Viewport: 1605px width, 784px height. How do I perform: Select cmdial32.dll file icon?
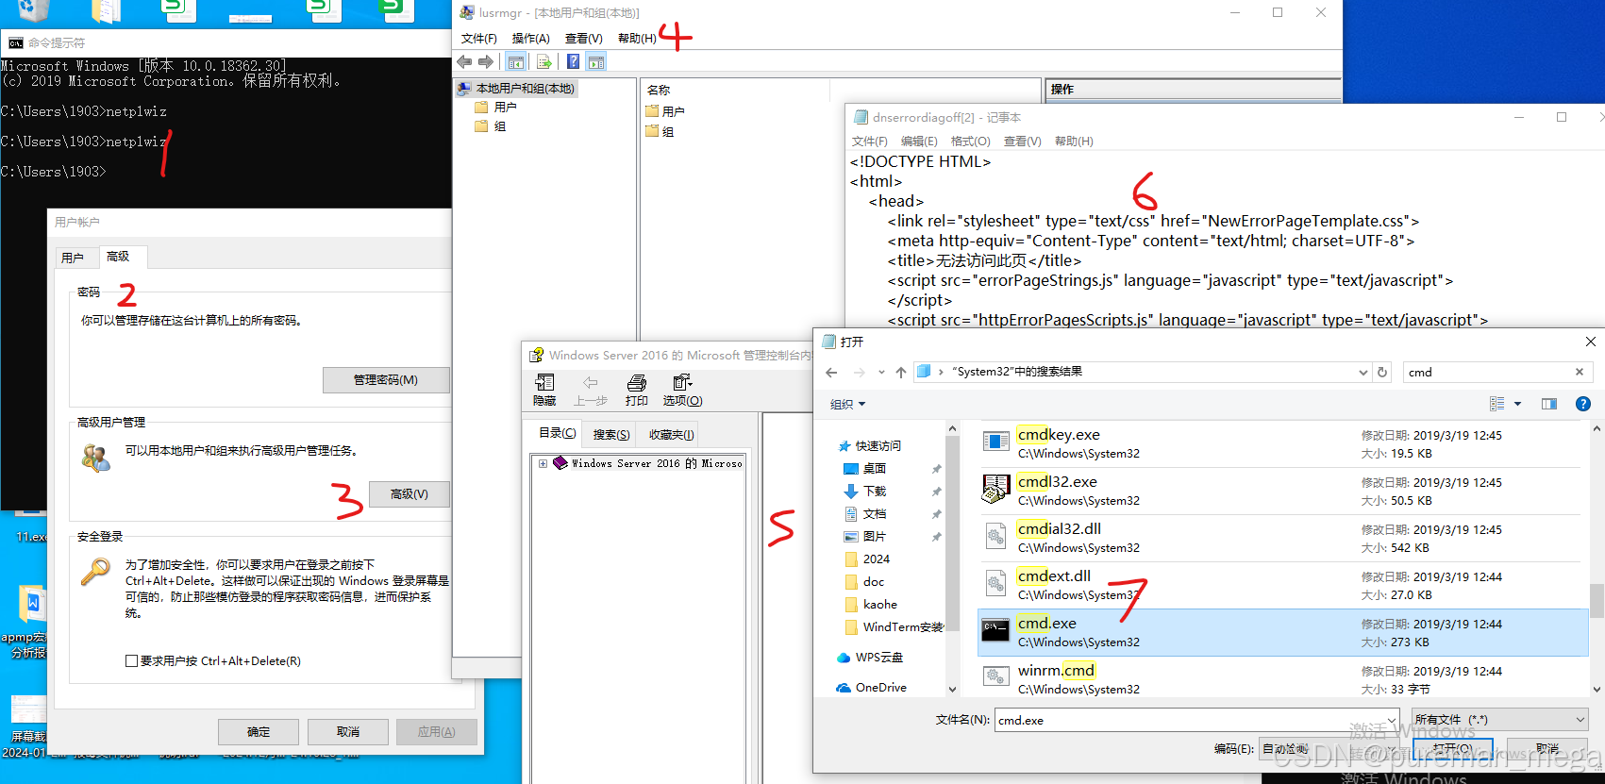pyautogui.click(x=995, y=537)
